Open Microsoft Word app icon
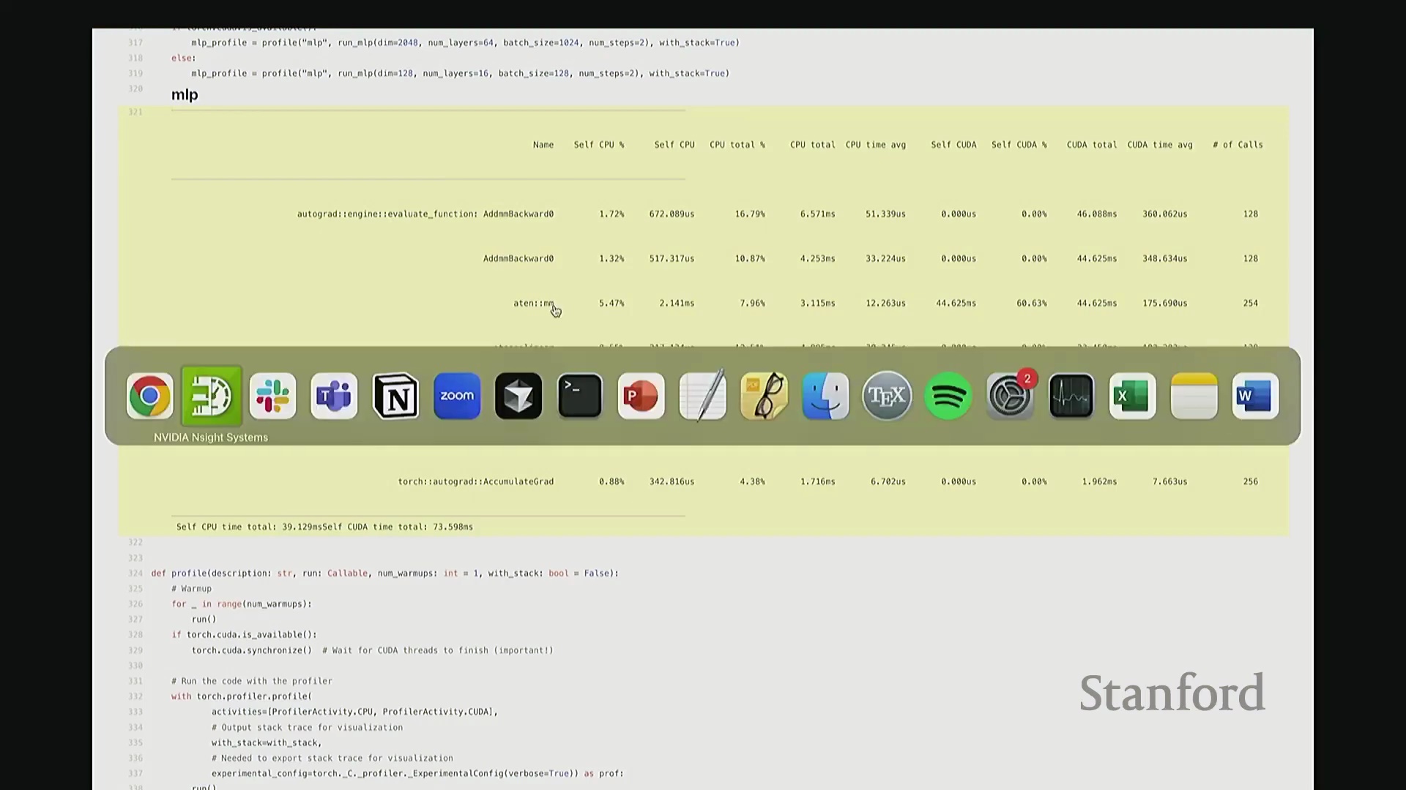The image size is (1406, 790). [1255, 396]
